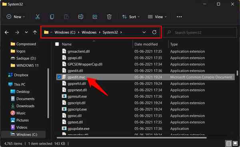Screen dimensions: 240x147
Task: Select file GPCSEWrapperCsp.dll
Action: pyautogui.click(x=85, y=64)
